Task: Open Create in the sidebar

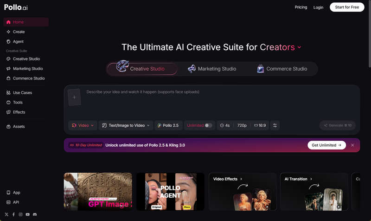Action: point(26,32)
